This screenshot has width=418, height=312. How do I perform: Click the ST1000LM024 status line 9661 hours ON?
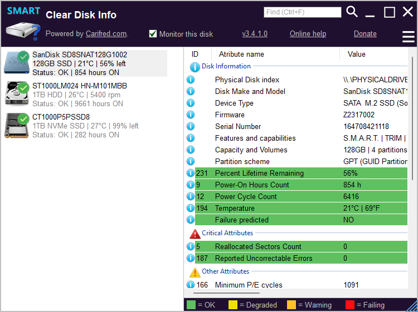click(77, 104)
